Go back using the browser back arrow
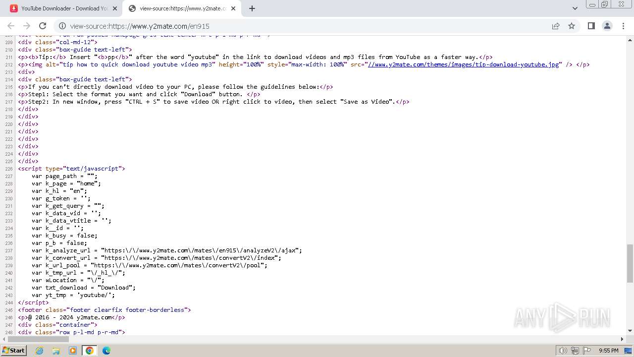This screenshot has height=357, width=634. click(11, 26)
